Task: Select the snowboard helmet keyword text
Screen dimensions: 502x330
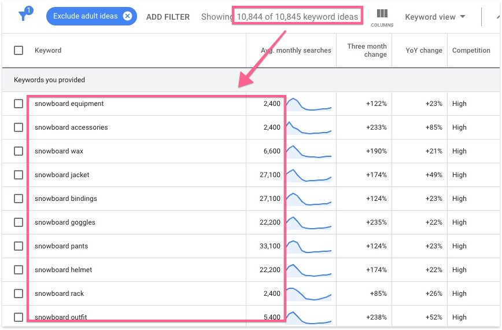Action: [x=64, y=270]
